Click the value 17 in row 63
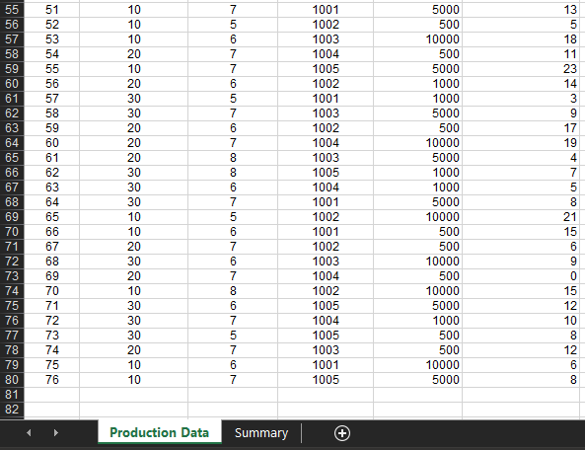Screen dimensions: 585x450 point(521,128)
